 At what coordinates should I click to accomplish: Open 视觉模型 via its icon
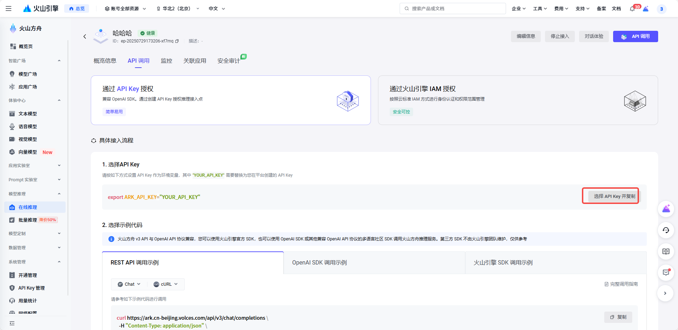click(12, 139)
